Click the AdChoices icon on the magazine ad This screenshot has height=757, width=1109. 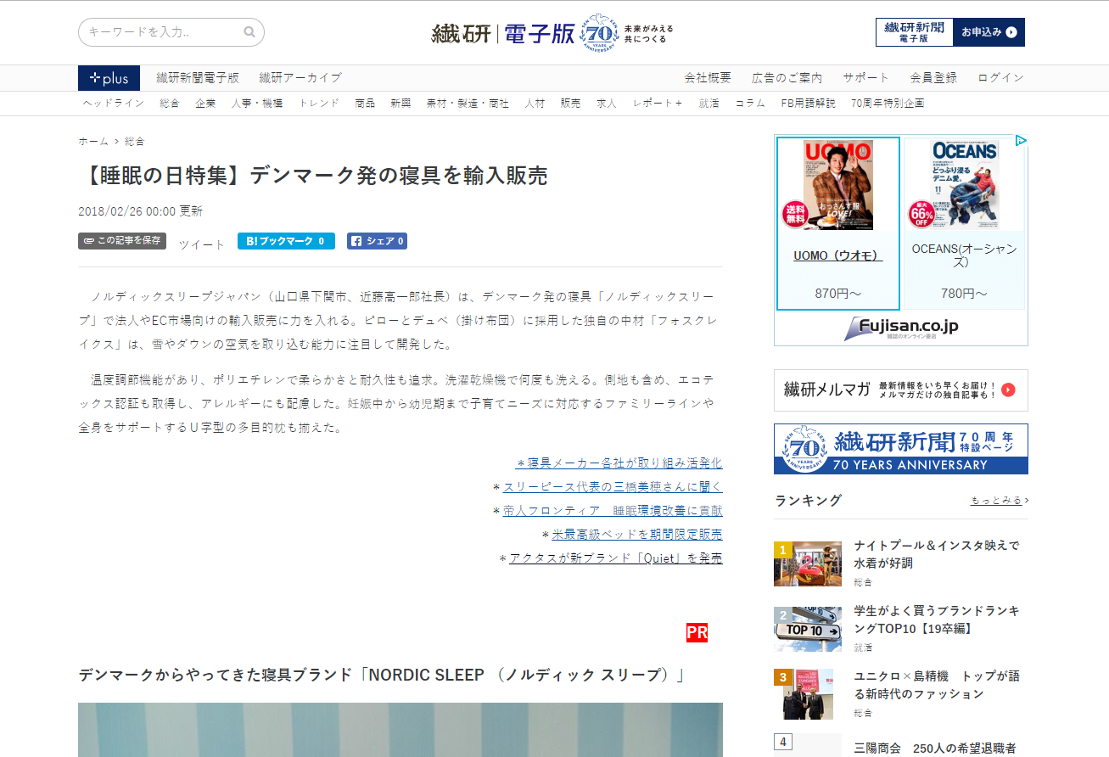(x=1022, y=141)
